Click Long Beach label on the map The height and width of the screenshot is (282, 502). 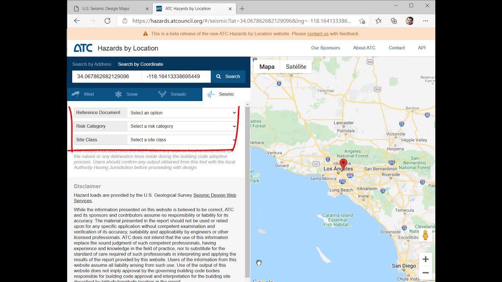tap(341, 190)
